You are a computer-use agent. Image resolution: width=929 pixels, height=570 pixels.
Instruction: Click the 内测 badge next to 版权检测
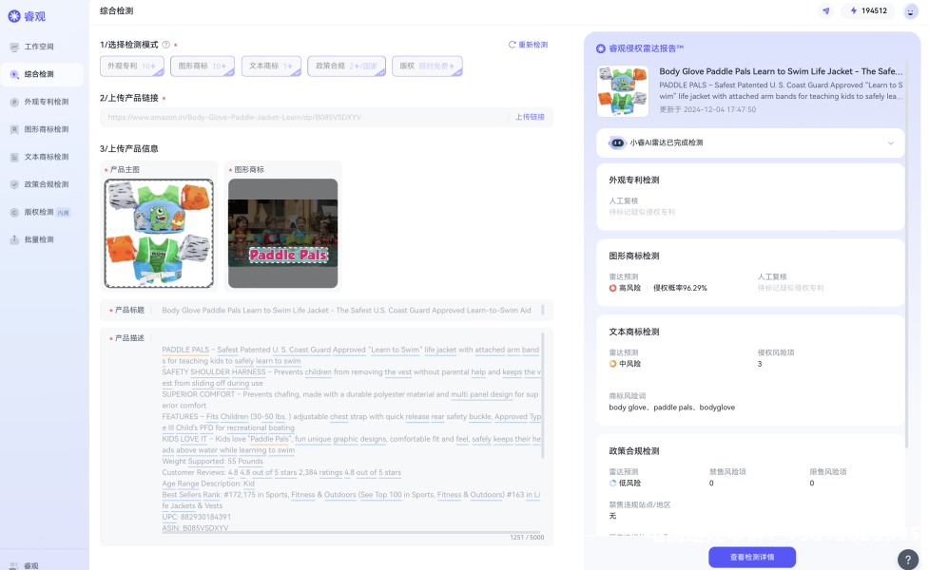coord(63,213)
